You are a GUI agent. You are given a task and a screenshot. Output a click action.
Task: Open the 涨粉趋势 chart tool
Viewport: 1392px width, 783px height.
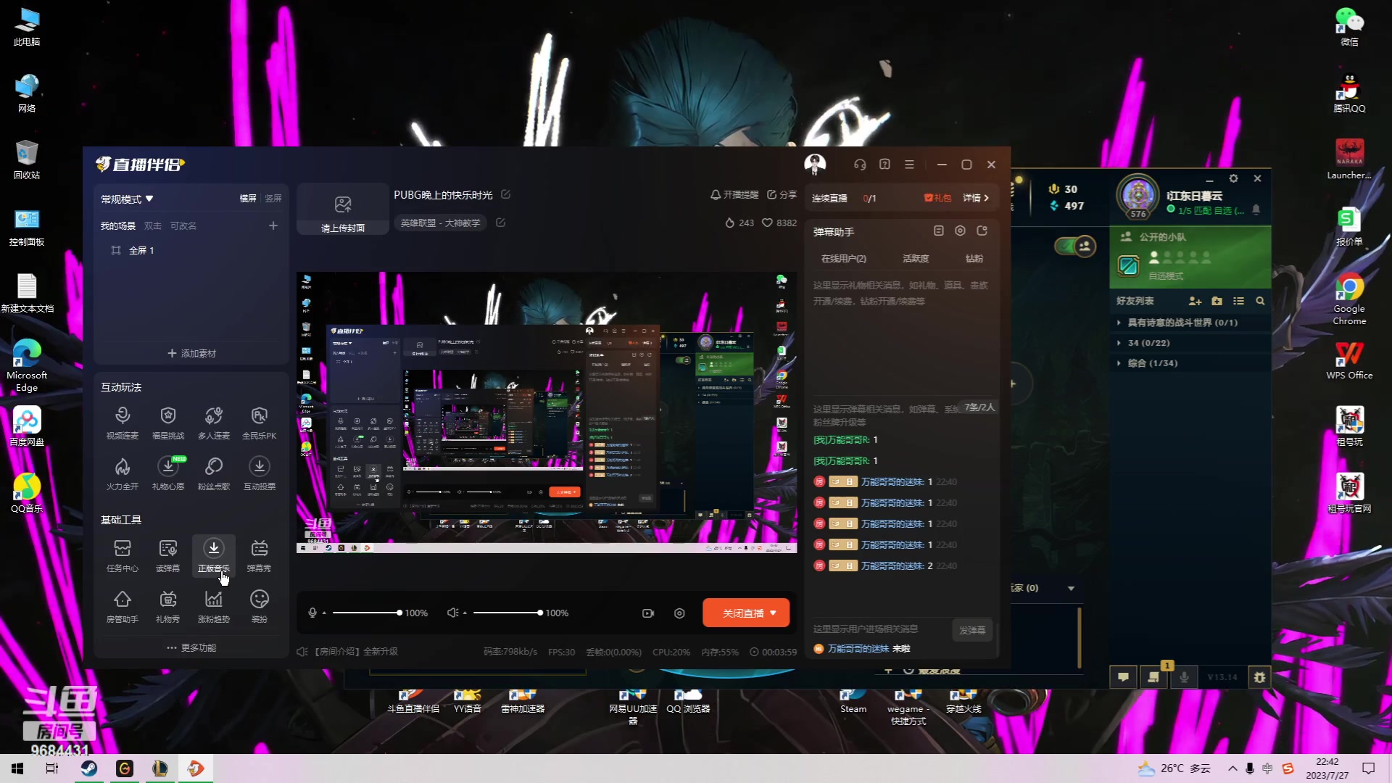[213, 606]
